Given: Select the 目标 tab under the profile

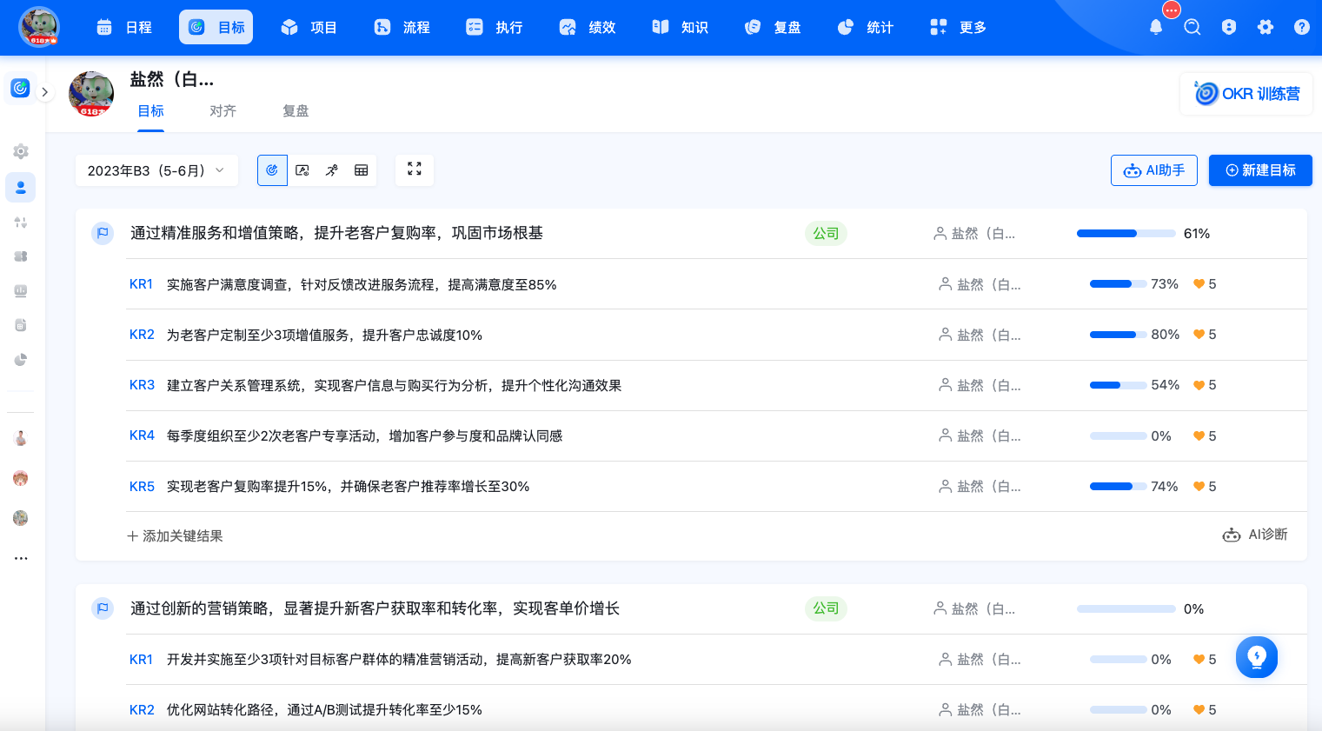Looking at the screenshot, I should 151,111.
